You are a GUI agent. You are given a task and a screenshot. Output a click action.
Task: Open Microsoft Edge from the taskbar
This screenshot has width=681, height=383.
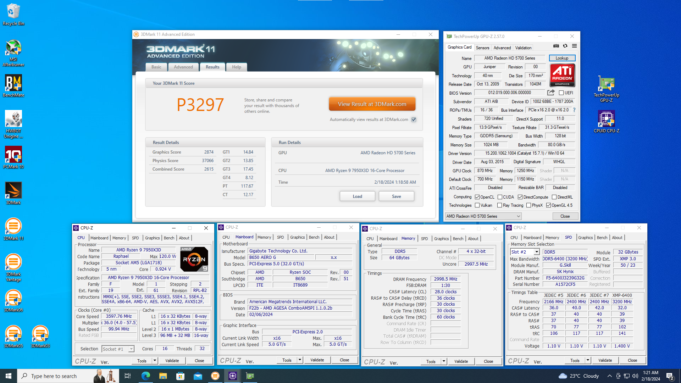tap(145, 376)
